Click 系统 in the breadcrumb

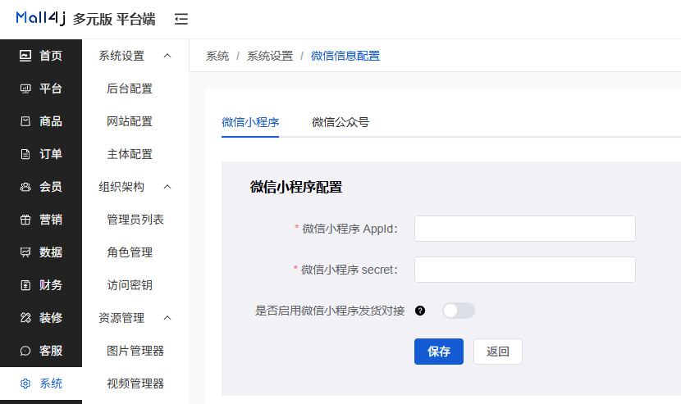(217, 56)
